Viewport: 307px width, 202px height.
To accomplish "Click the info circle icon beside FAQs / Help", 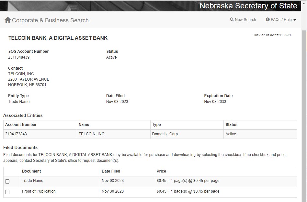I will pos(267,19).
